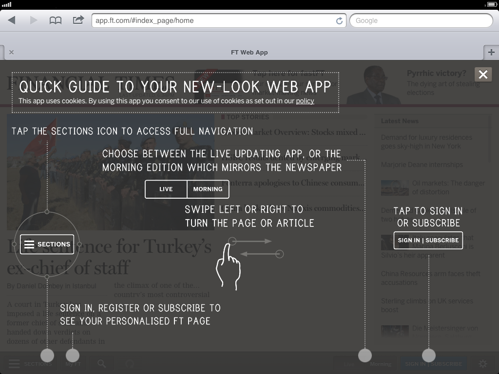Go back in browser history
This screenshot has width=499, height=374.
click(12, 20)
